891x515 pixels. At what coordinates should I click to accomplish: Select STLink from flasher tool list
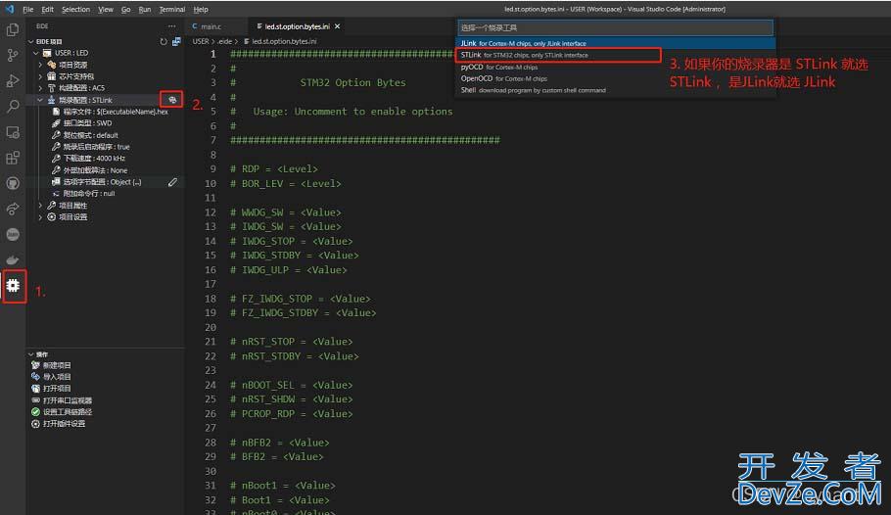coord(616,55)
